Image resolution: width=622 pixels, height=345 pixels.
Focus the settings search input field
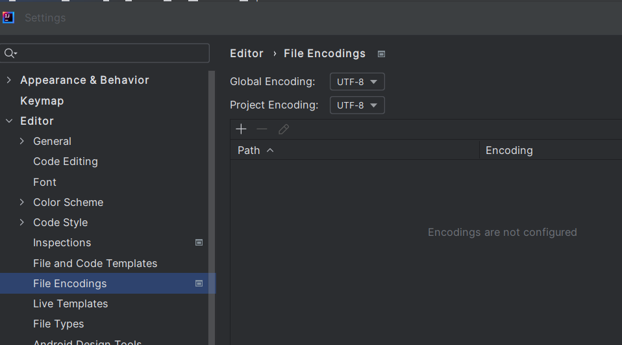[105, 53]
